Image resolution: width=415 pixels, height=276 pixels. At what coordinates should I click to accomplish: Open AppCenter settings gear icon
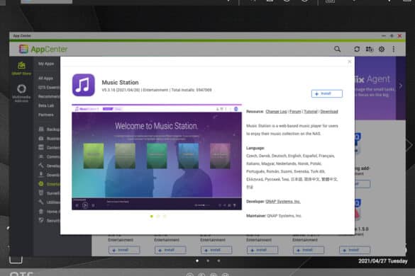tap(382, 49)
